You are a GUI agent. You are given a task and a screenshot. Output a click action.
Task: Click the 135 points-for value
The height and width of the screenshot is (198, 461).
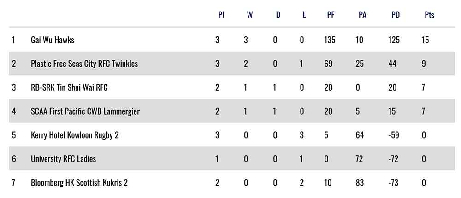click(330, 40)
